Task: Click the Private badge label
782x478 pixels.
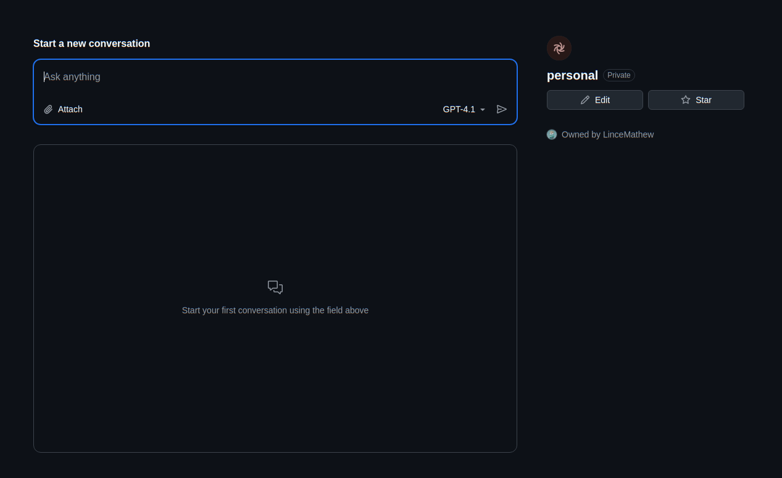Action: 619,75
